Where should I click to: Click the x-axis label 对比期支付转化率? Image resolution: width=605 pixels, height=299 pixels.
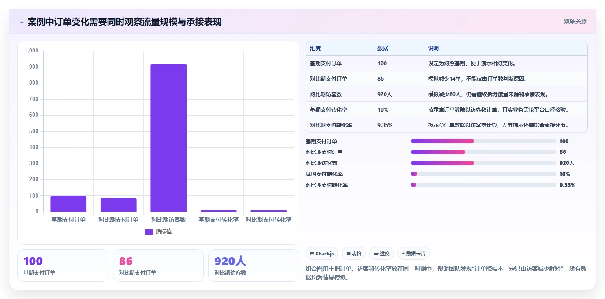point(269,220)
